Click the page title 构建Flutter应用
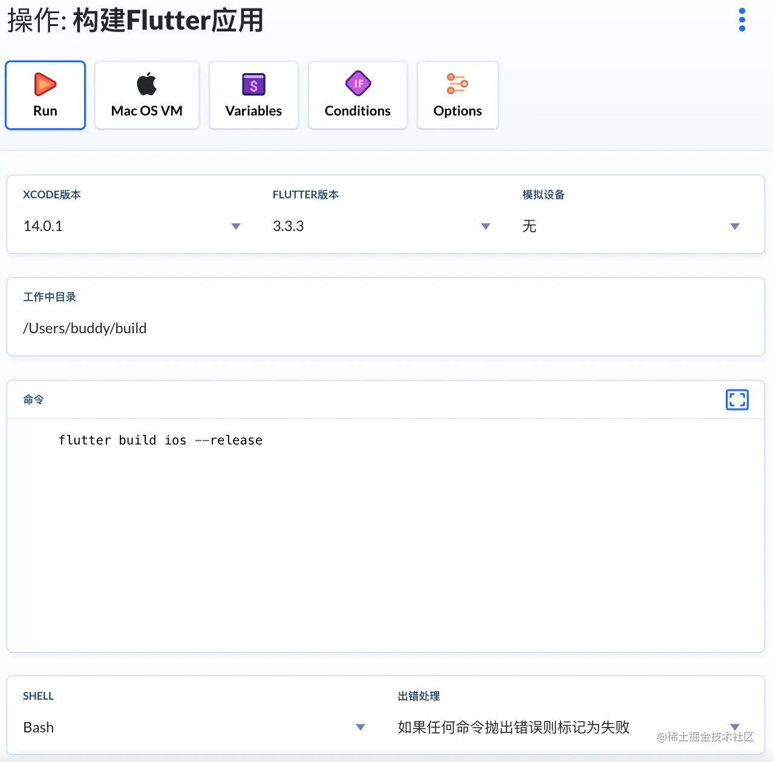The width and height of the screenshot is (773, 762). 168,20
